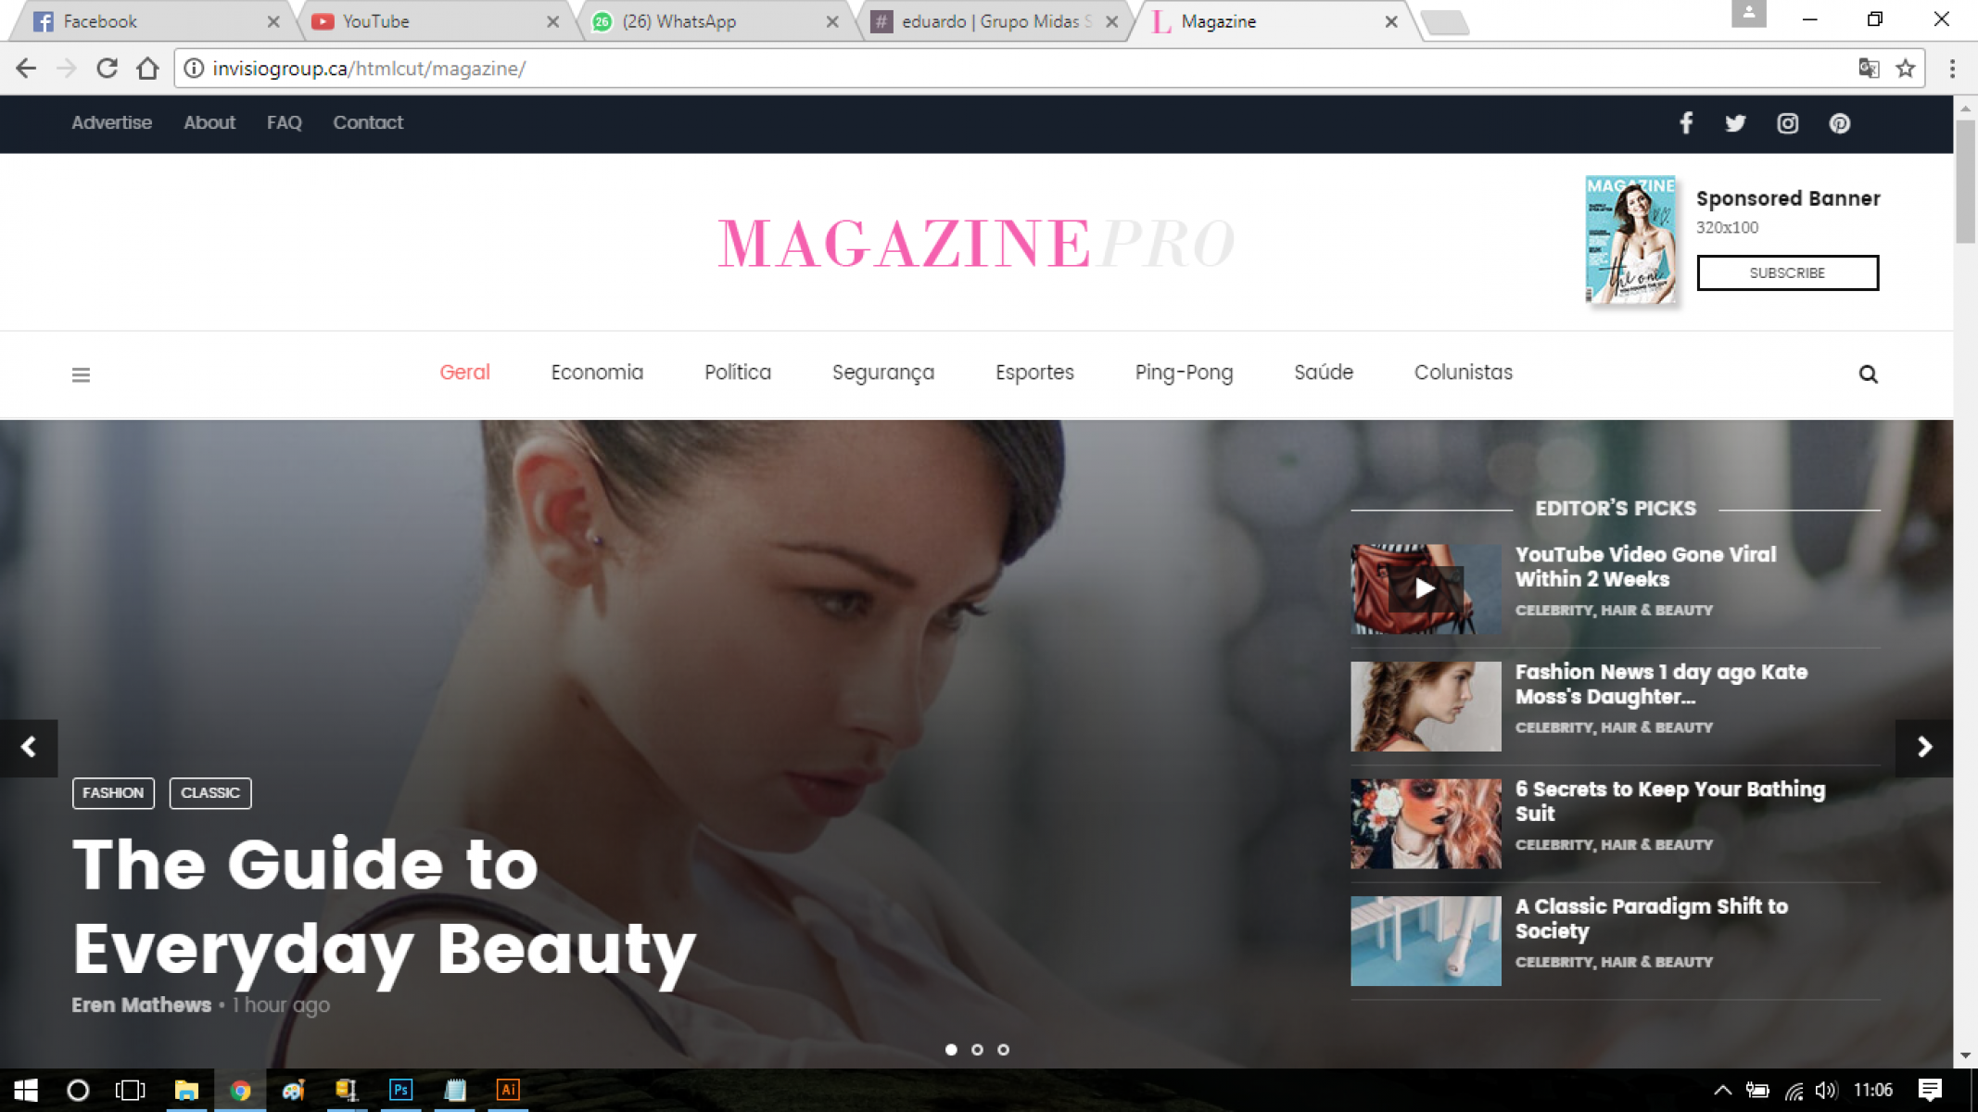The height and width of the screenshot is (1112, 1978).
Task: Select third carousel dot indicator
Action: point(1003,1050)
